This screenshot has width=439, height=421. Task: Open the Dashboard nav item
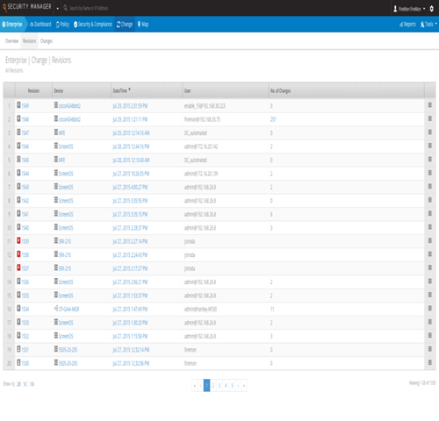pyautogui.click(x=40, y=25)
